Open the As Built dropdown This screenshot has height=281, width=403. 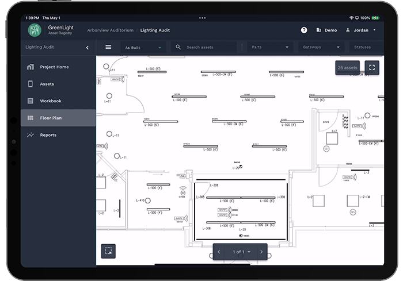(x=143, y=47)
